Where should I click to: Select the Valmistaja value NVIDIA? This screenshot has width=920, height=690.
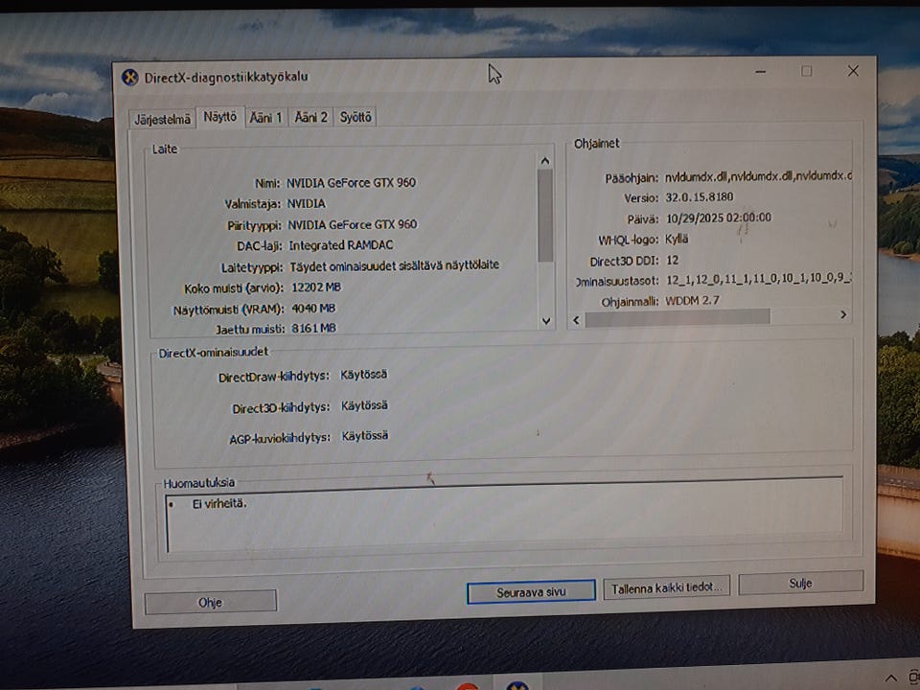307,203
